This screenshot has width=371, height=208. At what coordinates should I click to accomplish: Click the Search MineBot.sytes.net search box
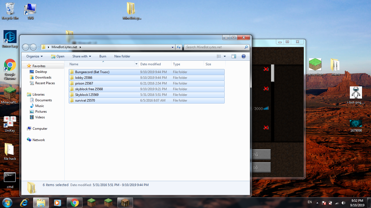coord(216,47)
